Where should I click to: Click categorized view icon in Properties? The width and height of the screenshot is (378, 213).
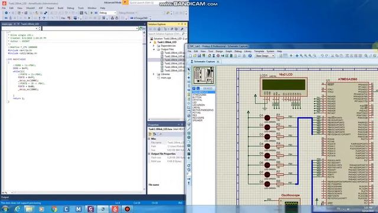pyautogui.click(x=150, y=134)
